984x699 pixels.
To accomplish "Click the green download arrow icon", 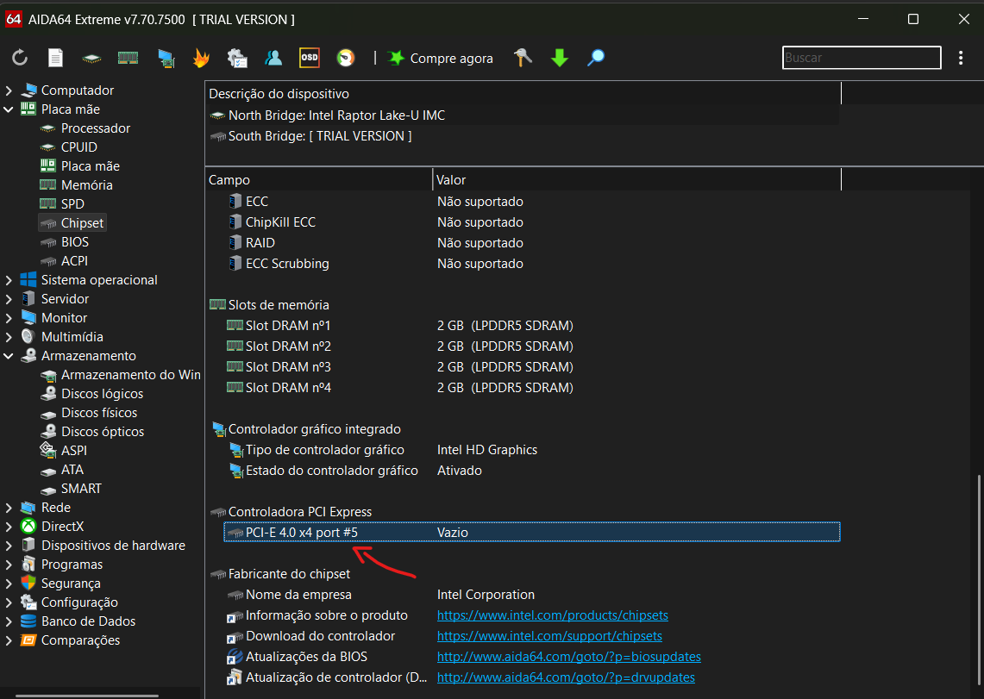I will pyautogui.click(x=559, y=58).
